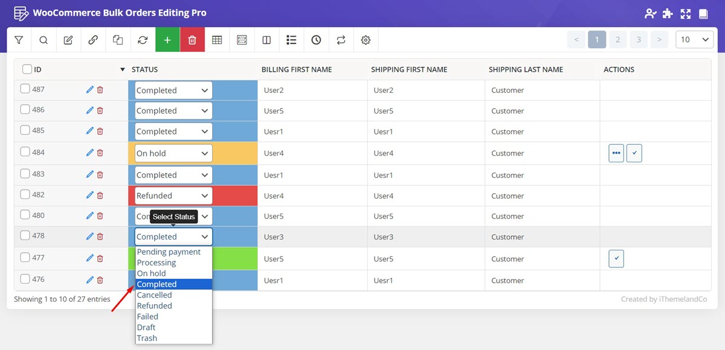The width and height of the screenshot is (725, 350).
Task: Click the green add new order button
Action: tap(167, 40)
